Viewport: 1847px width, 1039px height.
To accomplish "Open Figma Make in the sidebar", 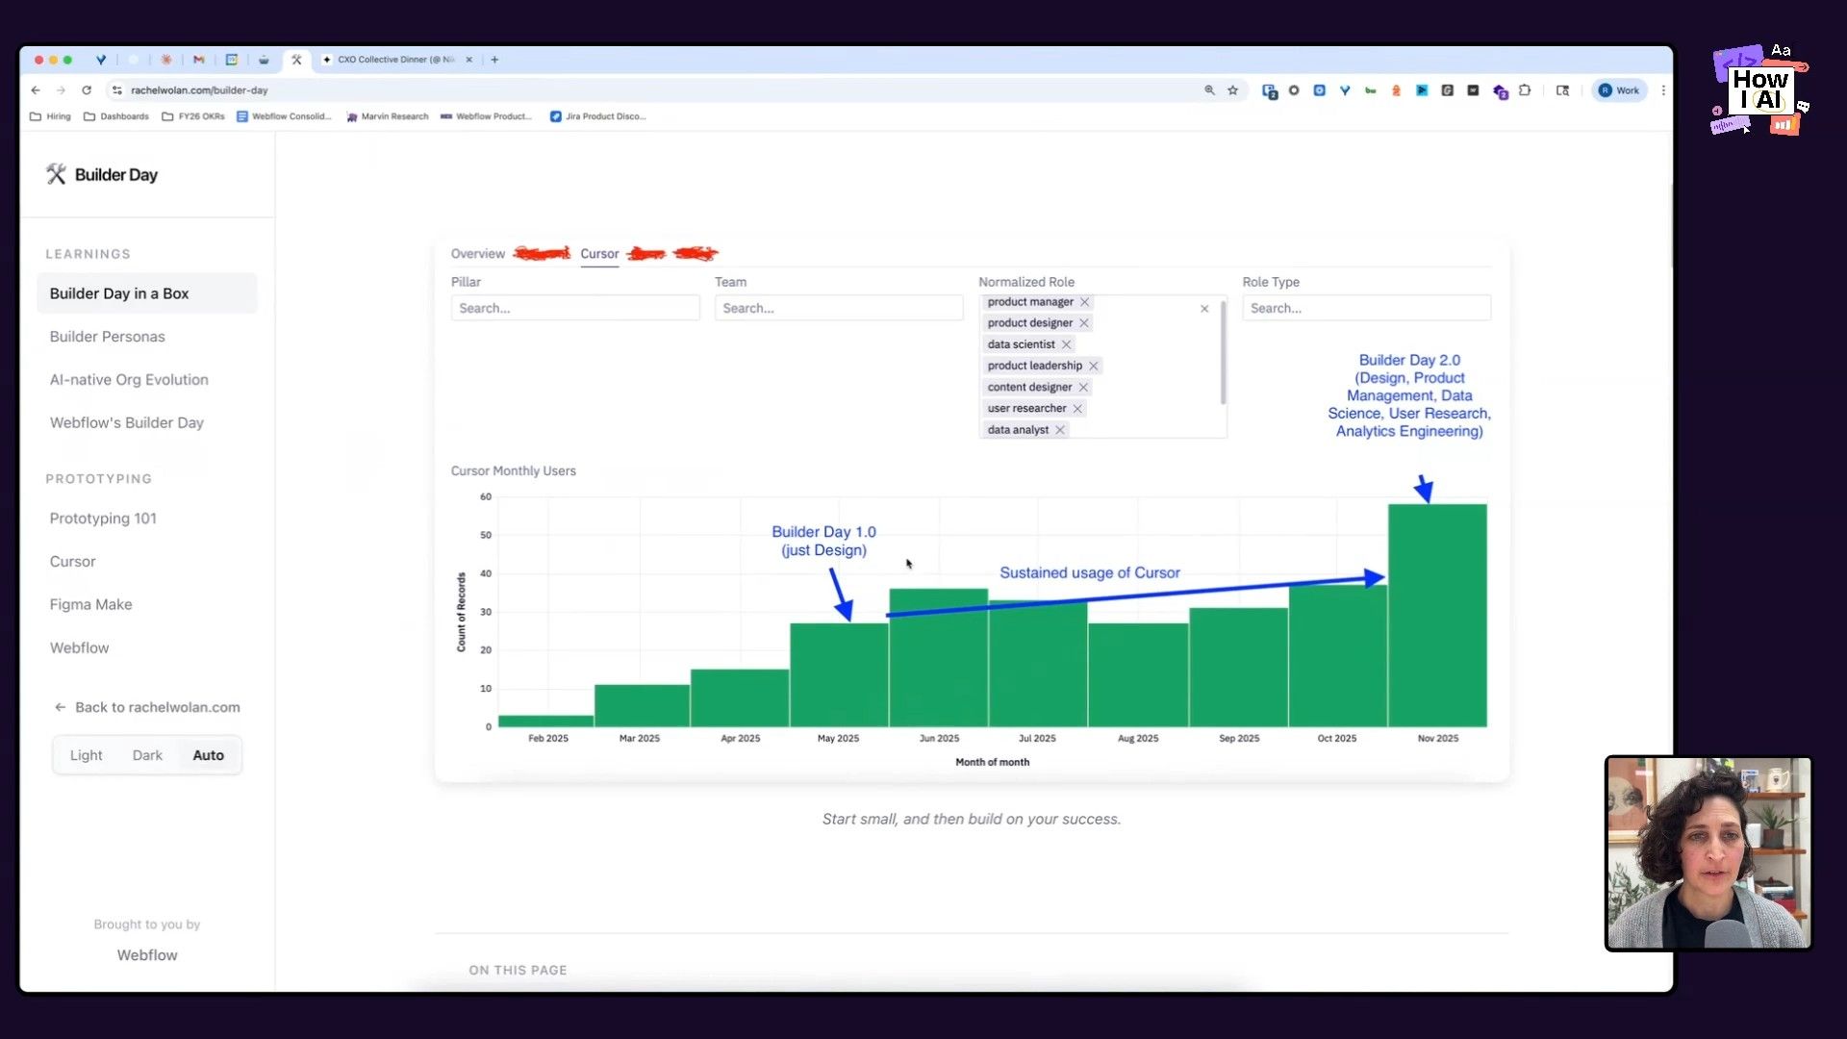I will (x=91, y=605).
